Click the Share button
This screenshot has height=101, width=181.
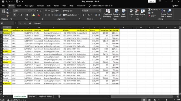tap(175, 6)
